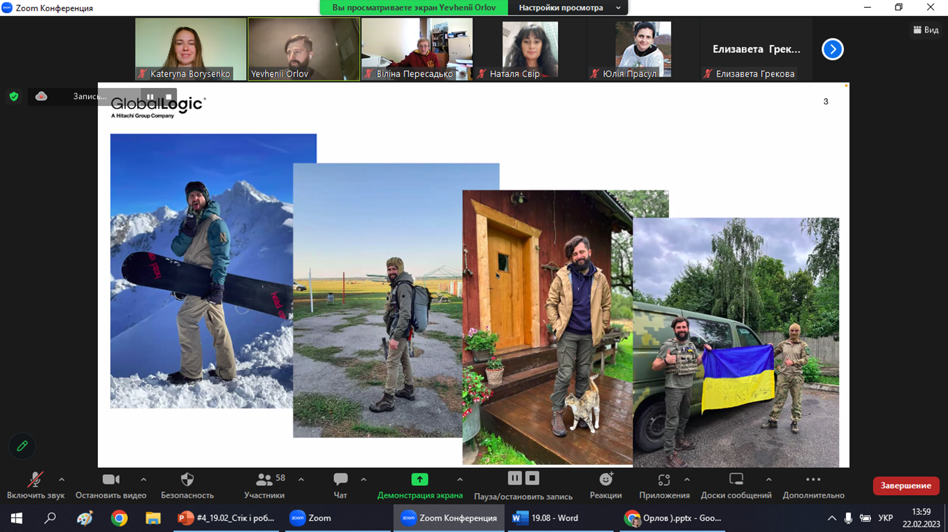Open the Дополнительно more options menu
Image resolution: width=948 pixels, height=532 pixels.
(x=813, y=480)
